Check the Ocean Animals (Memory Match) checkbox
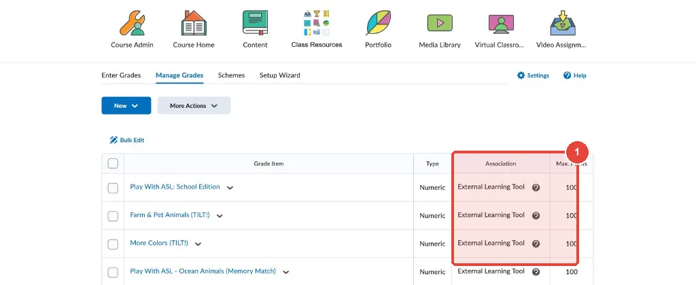The height and width of the screenshot is (285, 696). pos(114,272)
